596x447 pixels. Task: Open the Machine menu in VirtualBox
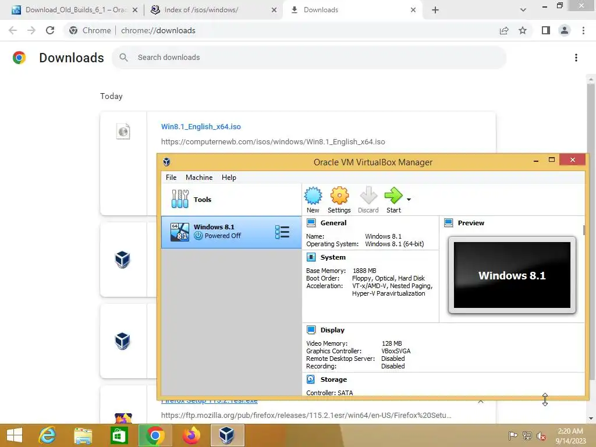[199, 178]
